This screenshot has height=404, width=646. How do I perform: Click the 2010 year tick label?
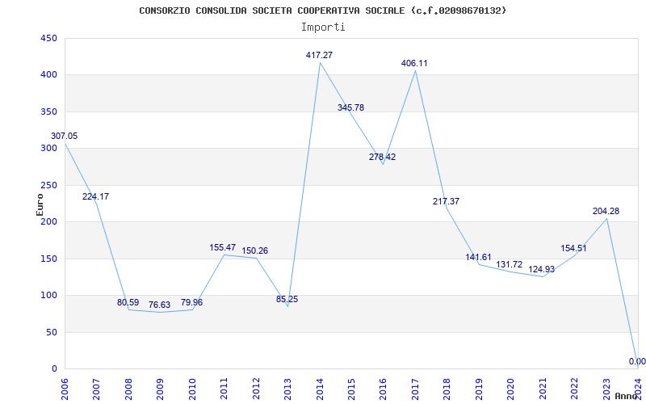(192, 389)
